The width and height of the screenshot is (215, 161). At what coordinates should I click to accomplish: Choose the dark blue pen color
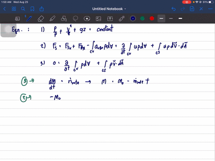[133, 18]
